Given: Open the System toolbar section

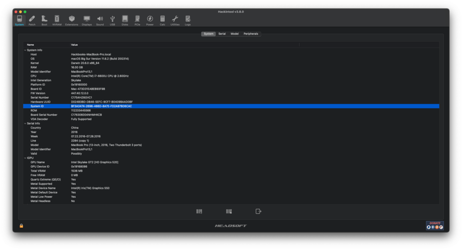Looking at the screenshot, I should pos(19,21).
